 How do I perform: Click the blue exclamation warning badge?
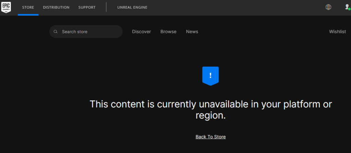coord(210,76)
